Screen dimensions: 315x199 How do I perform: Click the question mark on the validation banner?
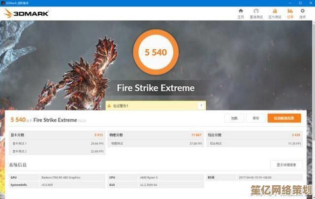[201, 105]
